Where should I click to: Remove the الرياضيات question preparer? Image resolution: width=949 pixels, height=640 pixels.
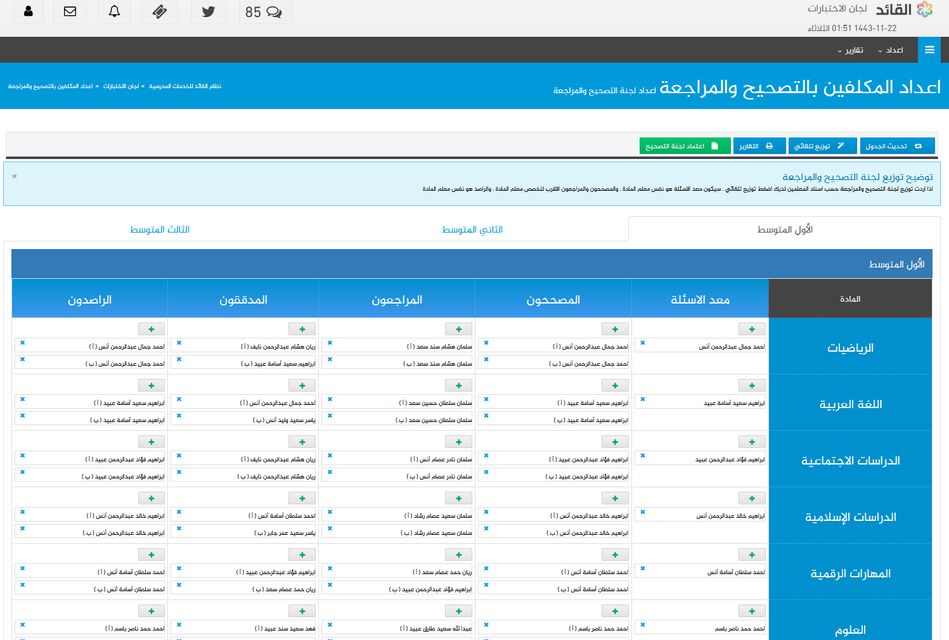tap(642, 343)
